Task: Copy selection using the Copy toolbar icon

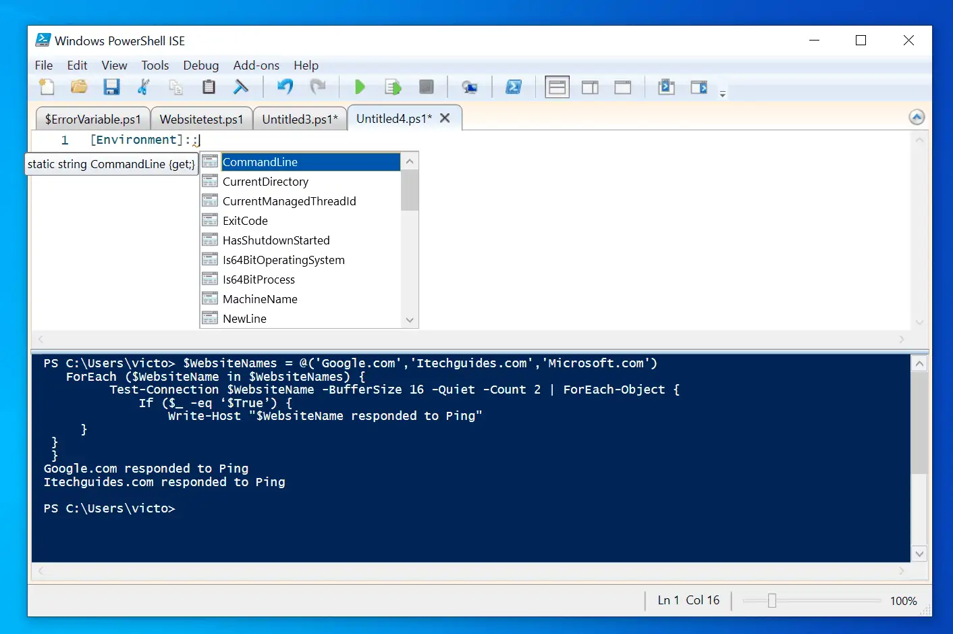Action: (x=175, y=87)
